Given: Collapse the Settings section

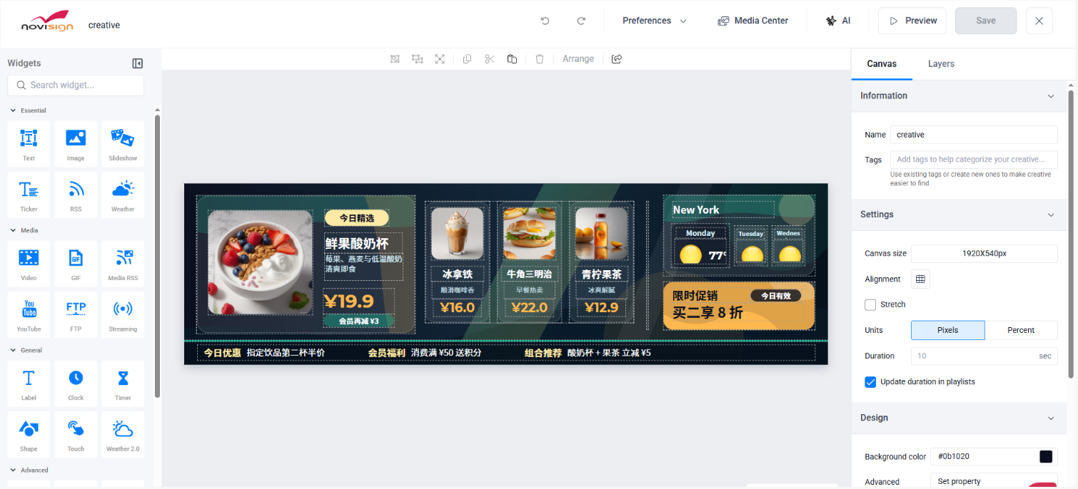Looking at the screenshot, I should (x=1050, y=215).
